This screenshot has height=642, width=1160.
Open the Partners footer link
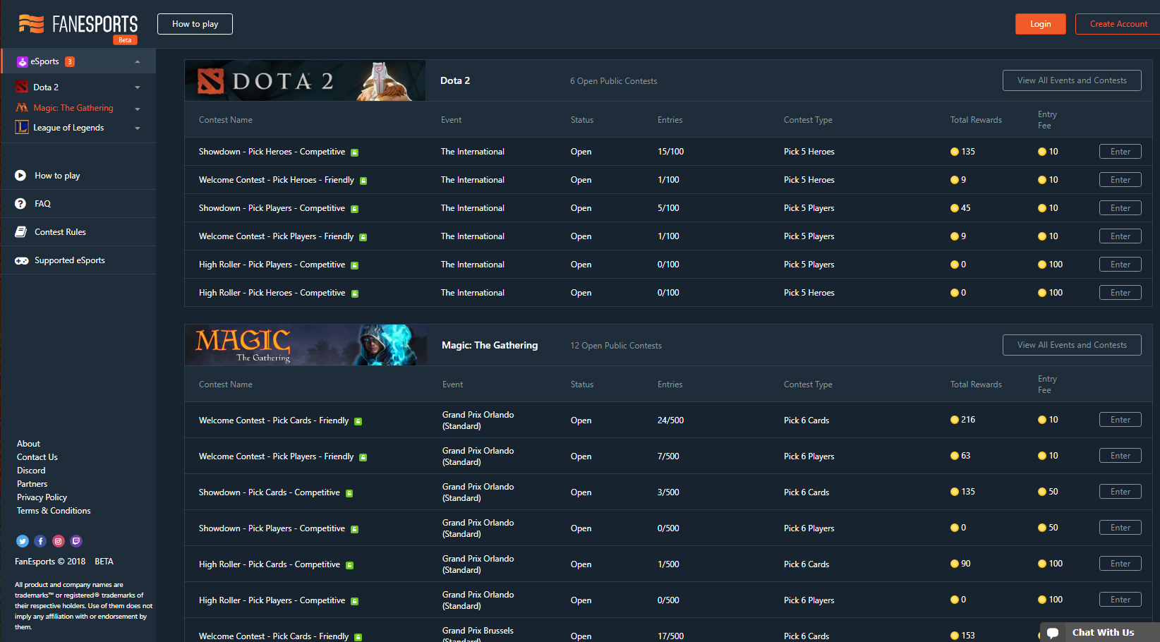pos(32,484)
